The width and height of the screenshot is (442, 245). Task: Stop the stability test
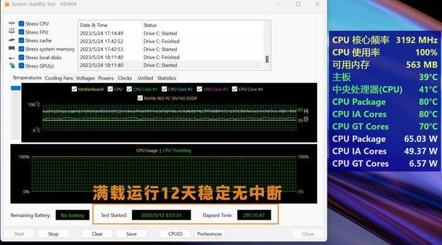tap(53, 234)
